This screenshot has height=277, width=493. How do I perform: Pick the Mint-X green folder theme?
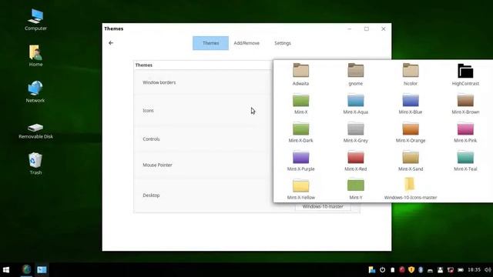300,104
